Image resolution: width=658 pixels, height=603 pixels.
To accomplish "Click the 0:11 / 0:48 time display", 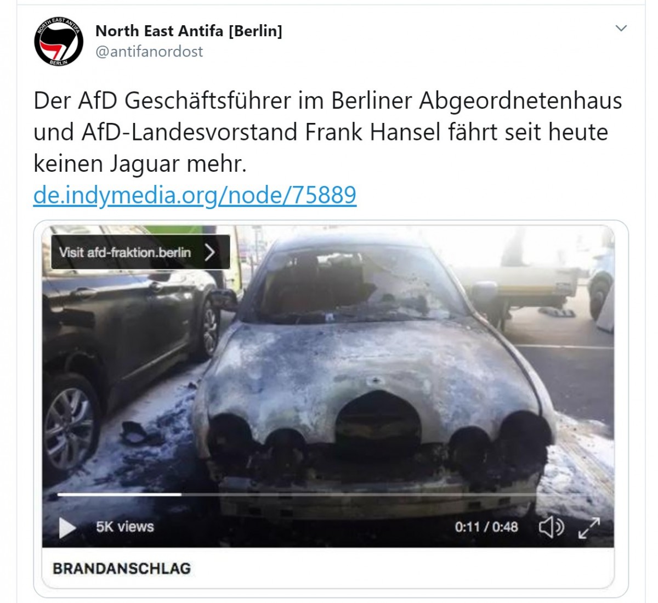I will [x=486, y=527].
